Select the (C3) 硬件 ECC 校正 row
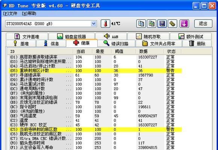 click(x=95, y=125)
